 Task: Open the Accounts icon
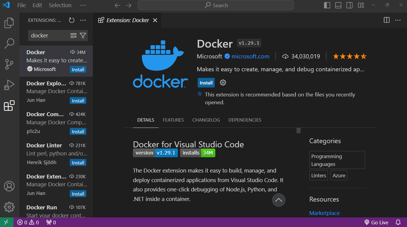pyautogui.click(x=9, y=186)
